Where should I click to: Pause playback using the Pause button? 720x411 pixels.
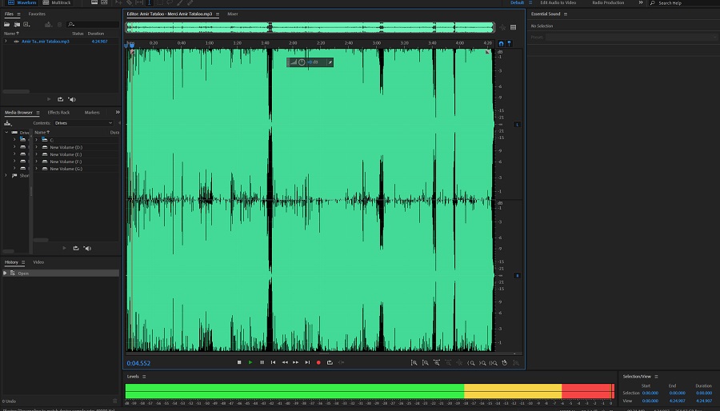pyautogui.click(x=262, y=363)
